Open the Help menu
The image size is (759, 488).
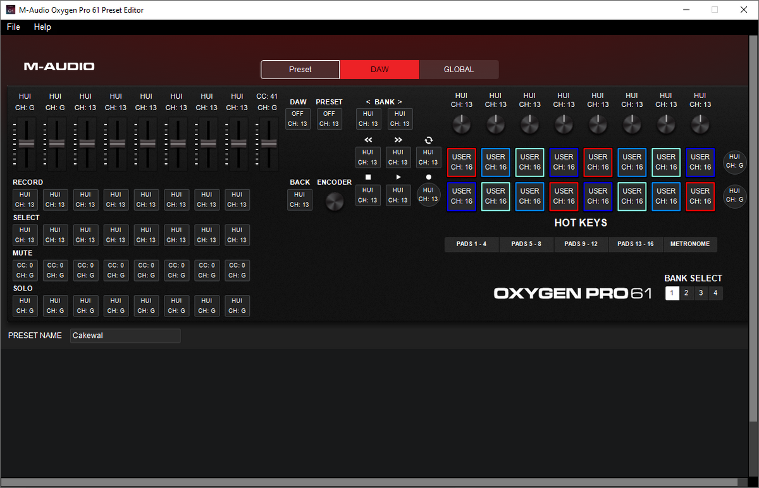click(x=42, y=27)
